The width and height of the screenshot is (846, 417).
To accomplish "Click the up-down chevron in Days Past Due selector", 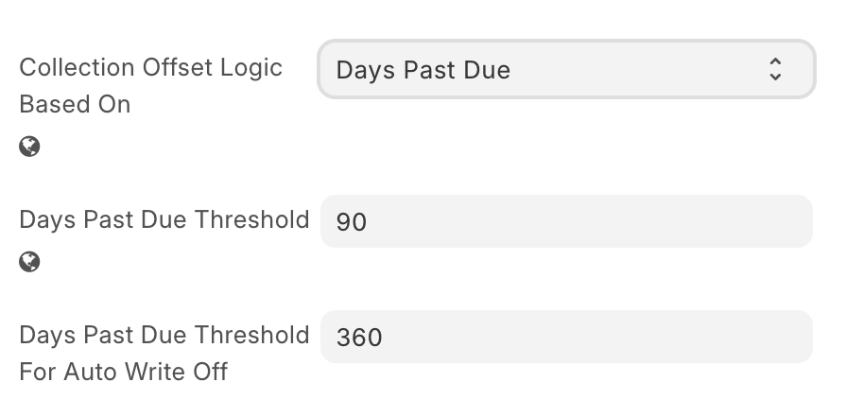I will click(775, 70).
